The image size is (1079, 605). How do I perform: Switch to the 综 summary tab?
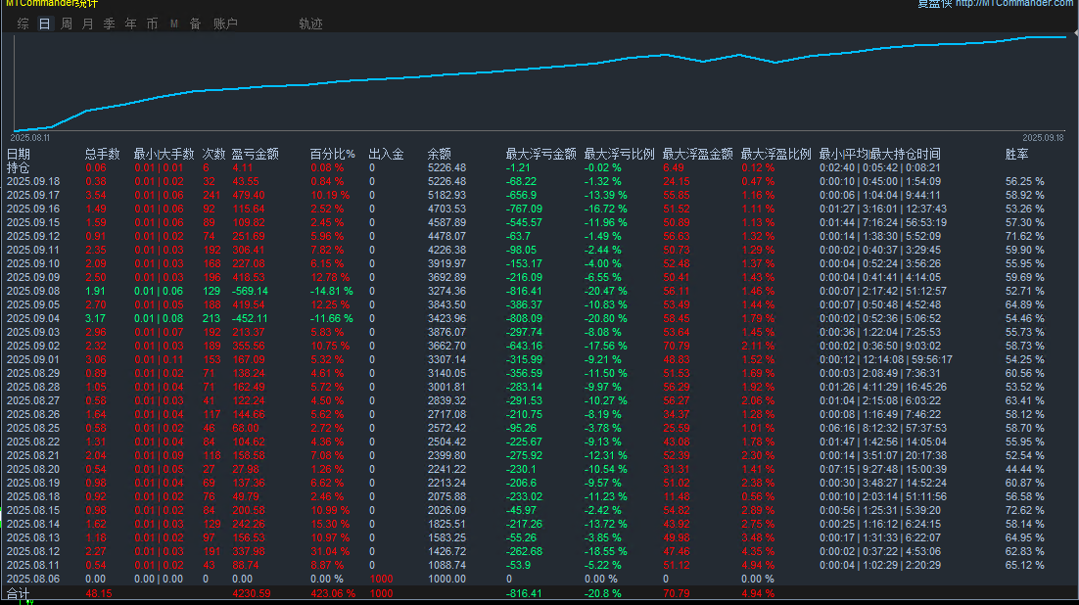pos(23,23)
